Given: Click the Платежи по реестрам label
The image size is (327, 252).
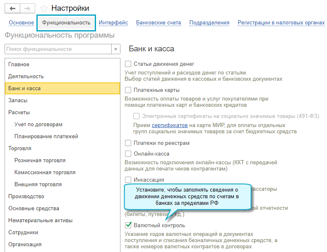Looking at the screenshot, I should (161, 143).
